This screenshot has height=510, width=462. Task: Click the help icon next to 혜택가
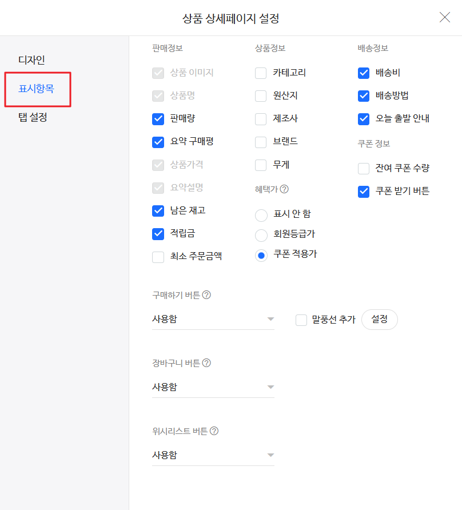(284, 189)
